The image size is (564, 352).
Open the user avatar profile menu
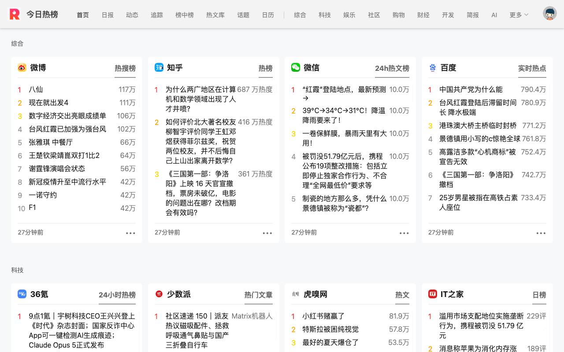click(549, 14)
